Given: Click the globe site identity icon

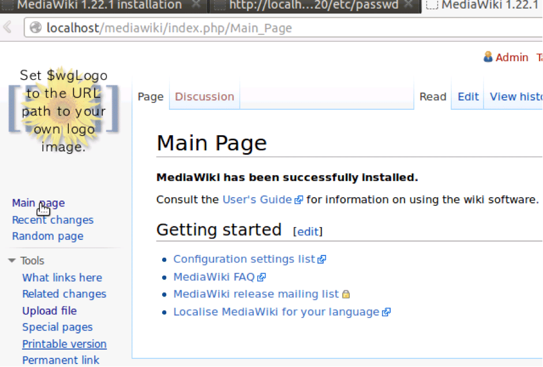Looking at the screenshot, I should coord(35,27).
